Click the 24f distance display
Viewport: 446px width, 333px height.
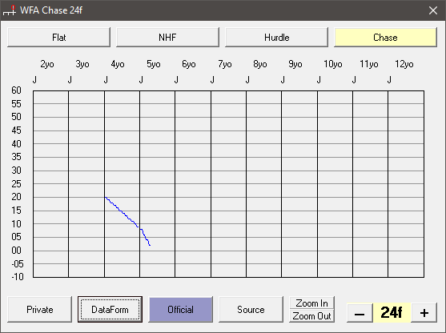392,312
